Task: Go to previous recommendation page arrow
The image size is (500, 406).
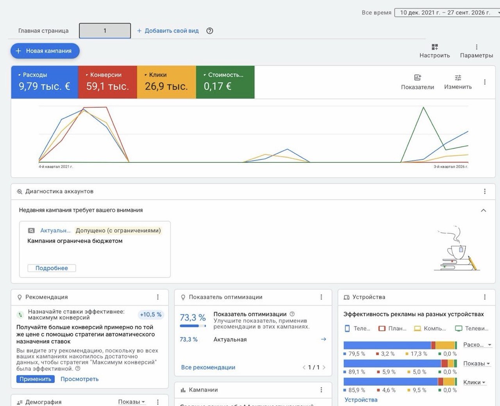Action: click(304, 367)
